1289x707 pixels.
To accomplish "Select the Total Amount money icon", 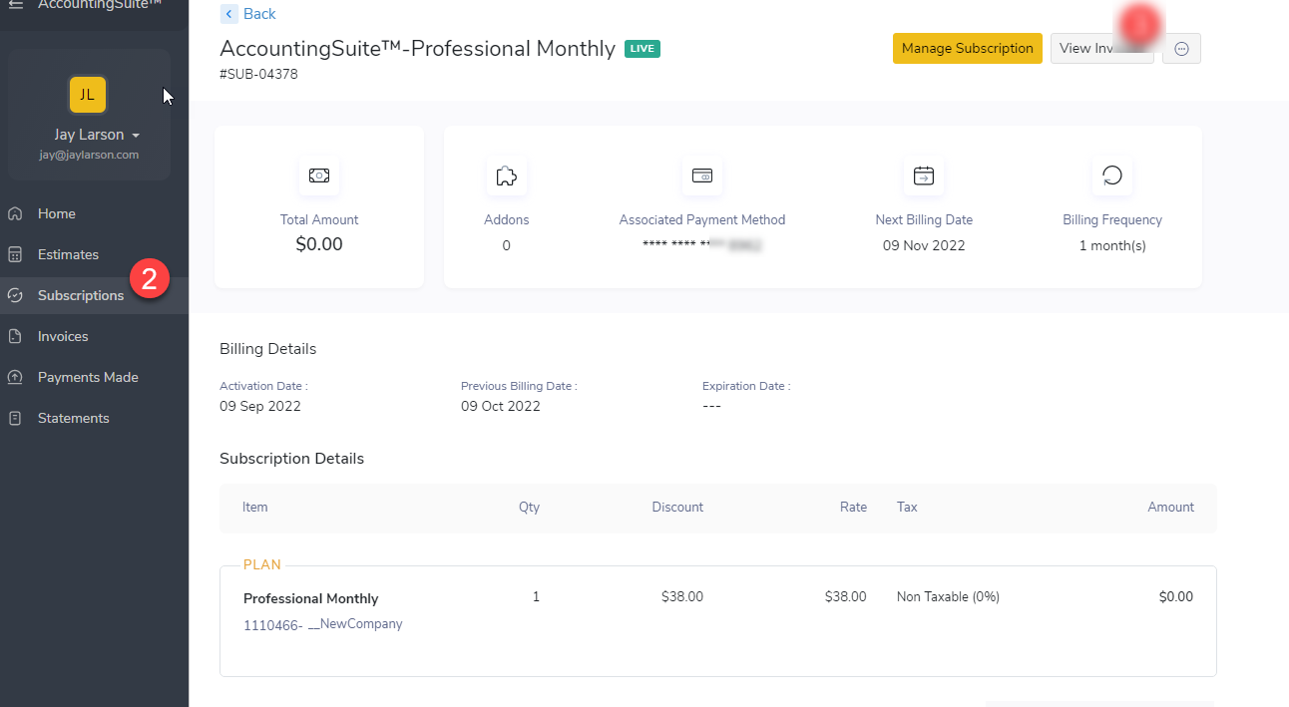I will tap(319, 176).
